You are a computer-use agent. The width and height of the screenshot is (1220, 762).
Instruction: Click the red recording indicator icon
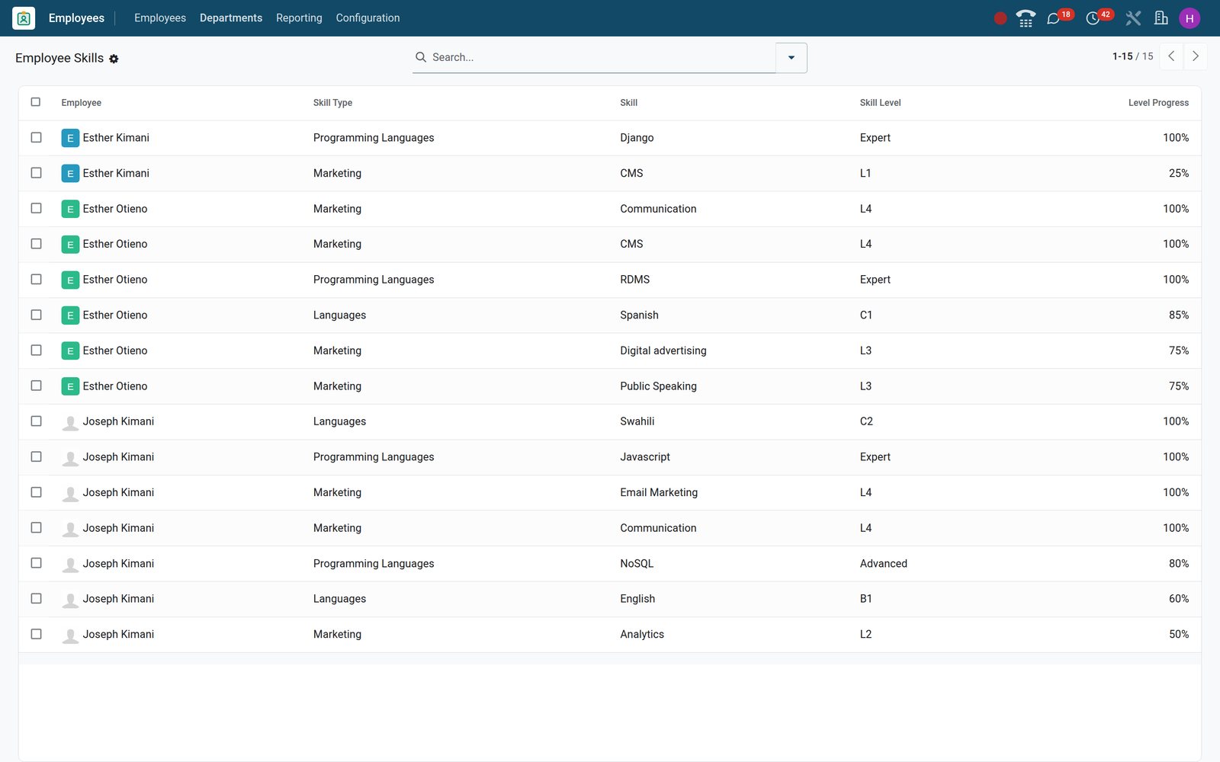[x=1000, y=18]
